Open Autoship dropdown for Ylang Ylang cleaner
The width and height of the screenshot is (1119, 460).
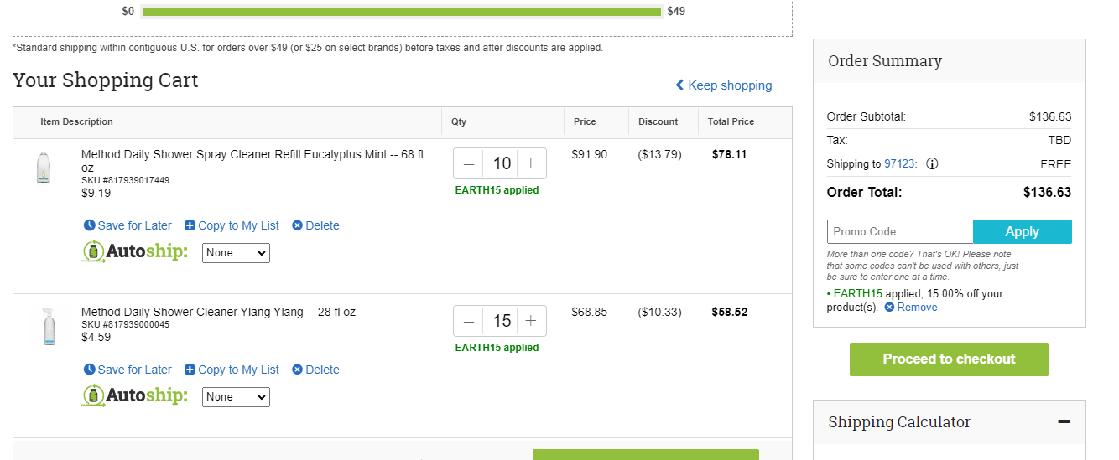pyautogui.click(x=236, y=396)
